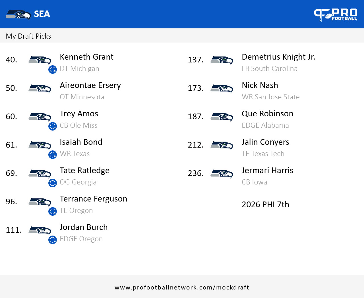The height and width of the screenshot is (298, 364).
Task: Click Que Robinson player name
Action: pos(267,114)
